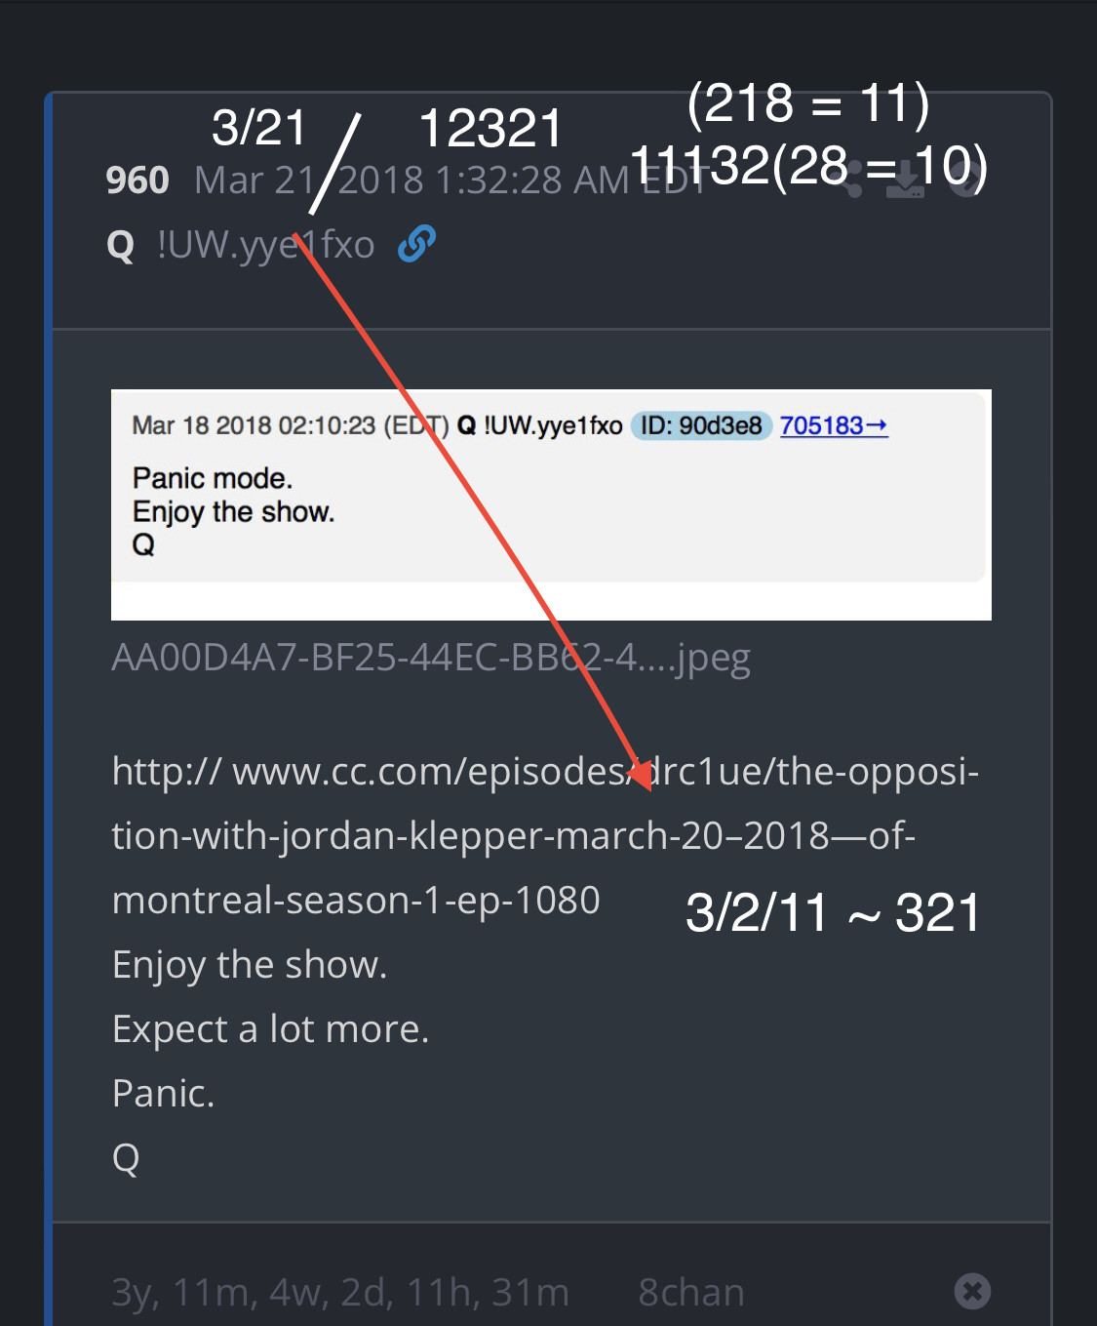Screen dimensions: 1097x1326
Task: Click the bold Q author name
Action: 120,245
